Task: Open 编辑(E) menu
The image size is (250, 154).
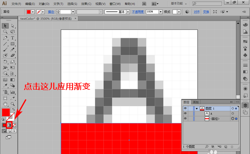Action: pyautogui.click(x=30, y=4)
